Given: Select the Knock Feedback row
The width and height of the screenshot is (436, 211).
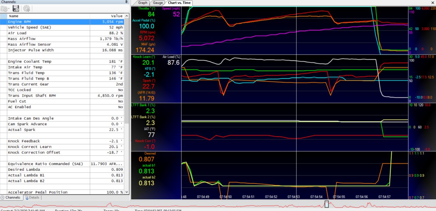Looking at the screenshot, I should pos(62,141).
